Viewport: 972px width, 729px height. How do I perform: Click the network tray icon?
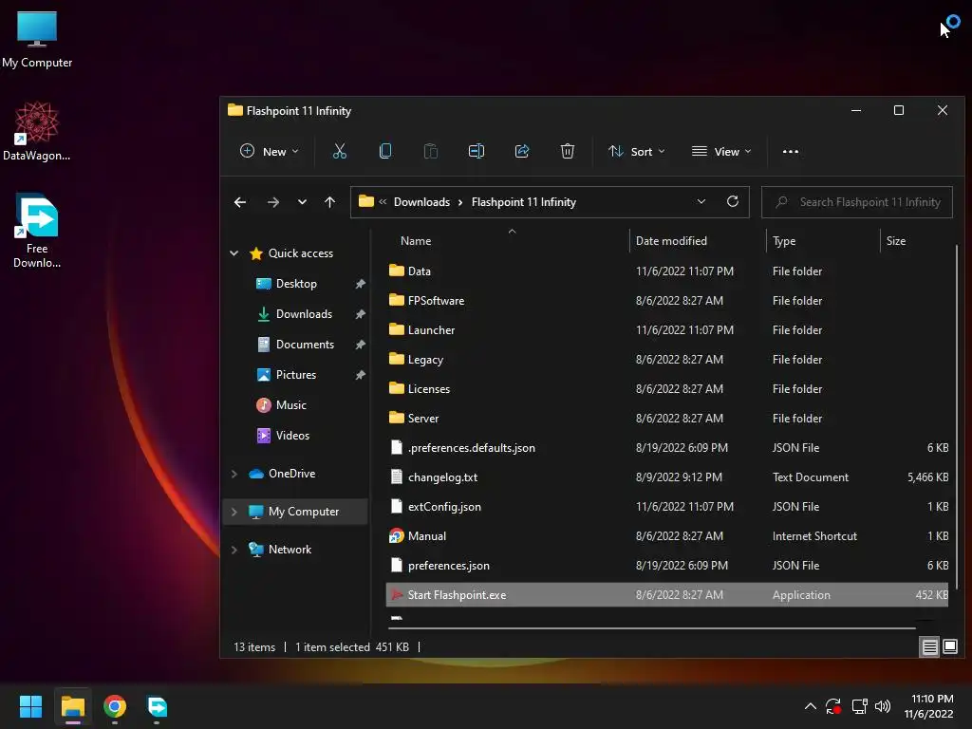[859, 706]
